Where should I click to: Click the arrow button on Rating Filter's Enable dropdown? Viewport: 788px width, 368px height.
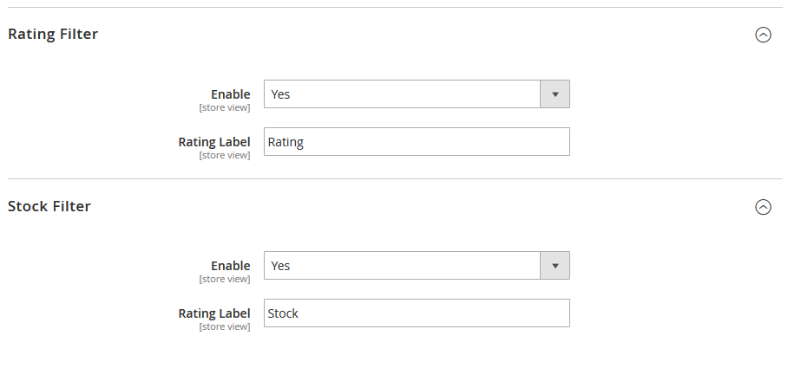tap(555, 94)
